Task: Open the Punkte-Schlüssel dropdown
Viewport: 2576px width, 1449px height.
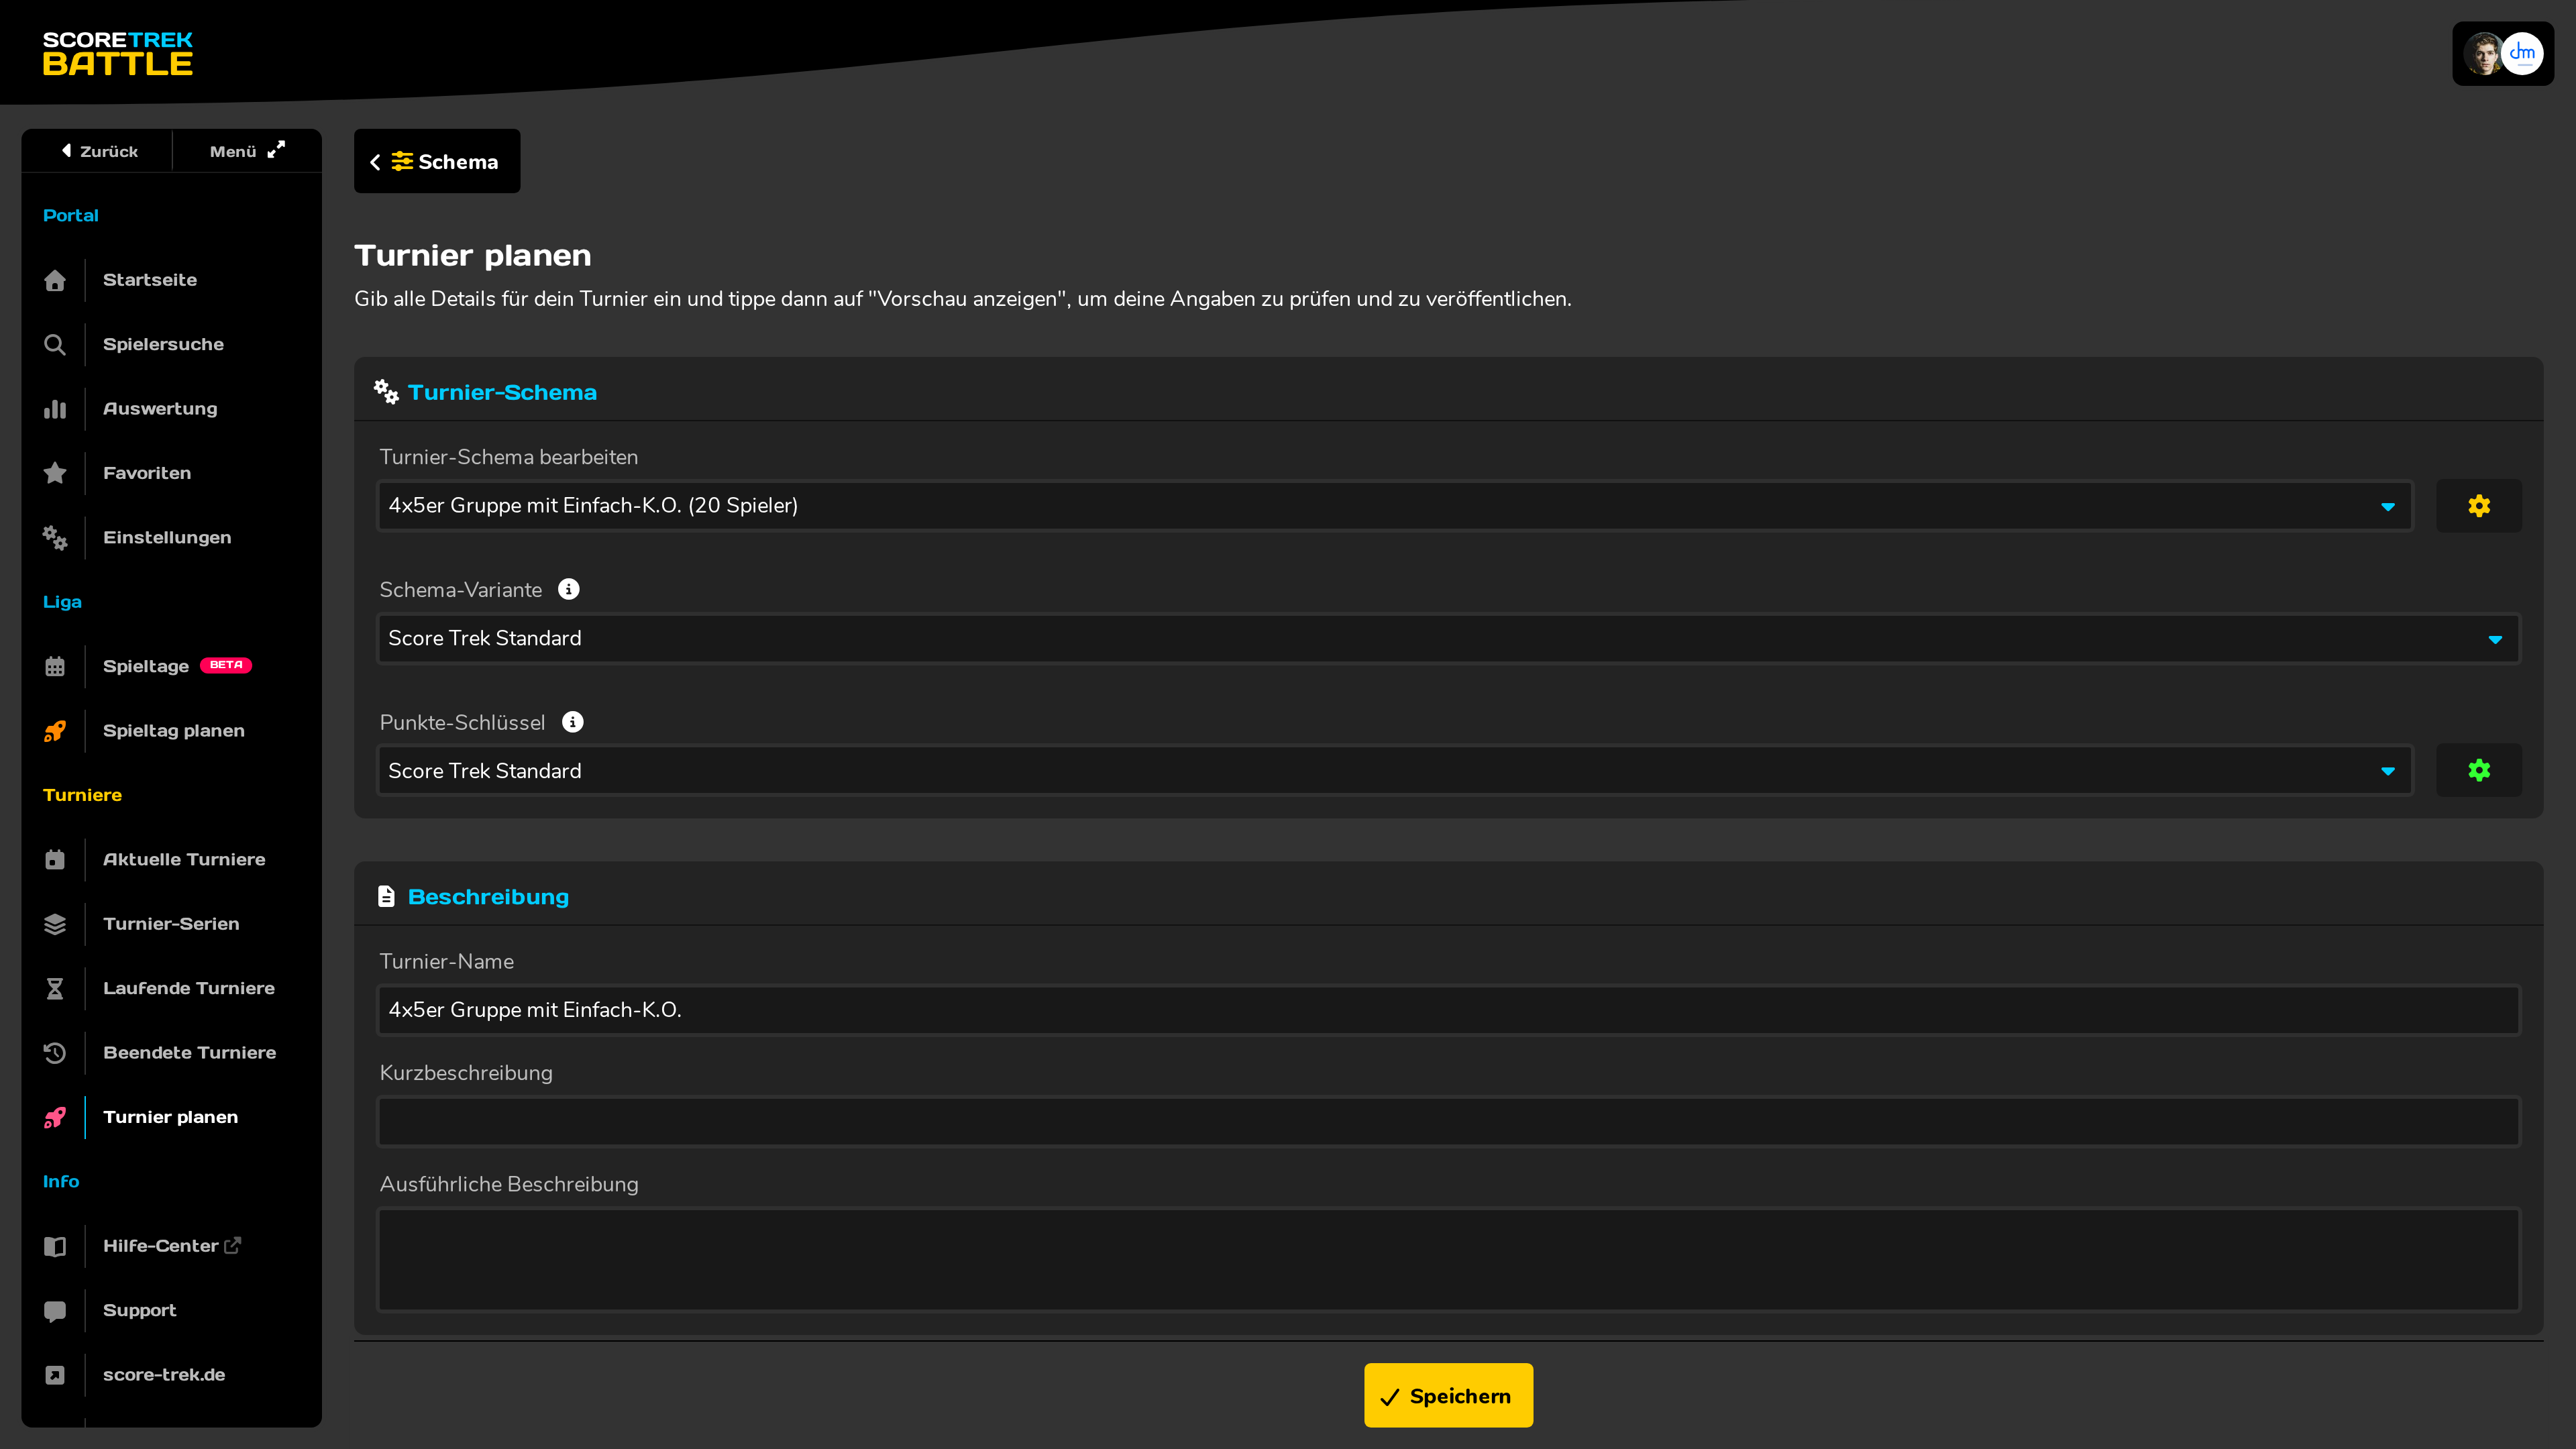Action: pos(1395,771)
